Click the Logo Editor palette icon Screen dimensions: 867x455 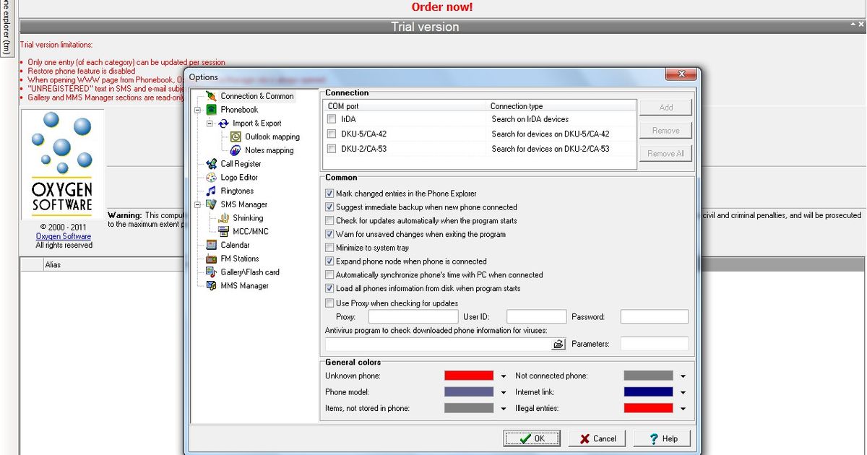click(211, 178)
